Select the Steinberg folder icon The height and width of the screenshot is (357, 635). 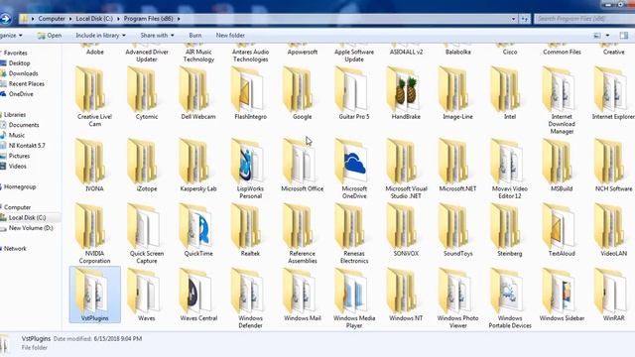pos(507,227)
